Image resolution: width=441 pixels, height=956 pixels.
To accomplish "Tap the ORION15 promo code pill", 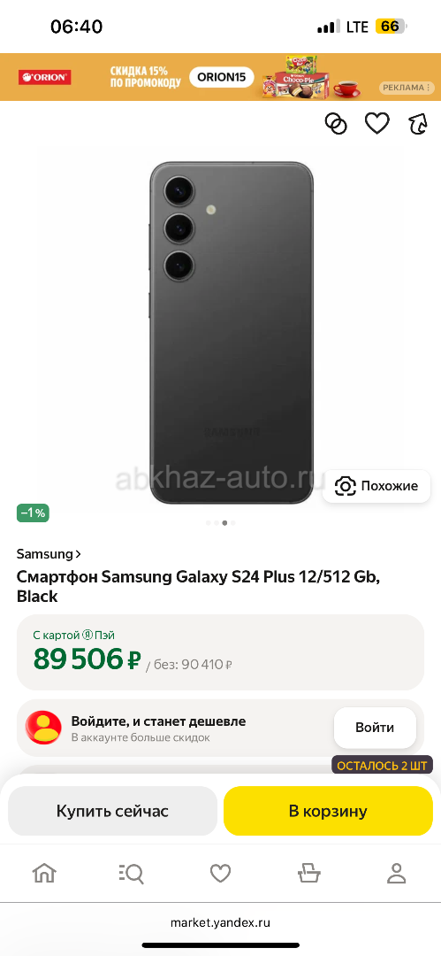I will (221, 77).
